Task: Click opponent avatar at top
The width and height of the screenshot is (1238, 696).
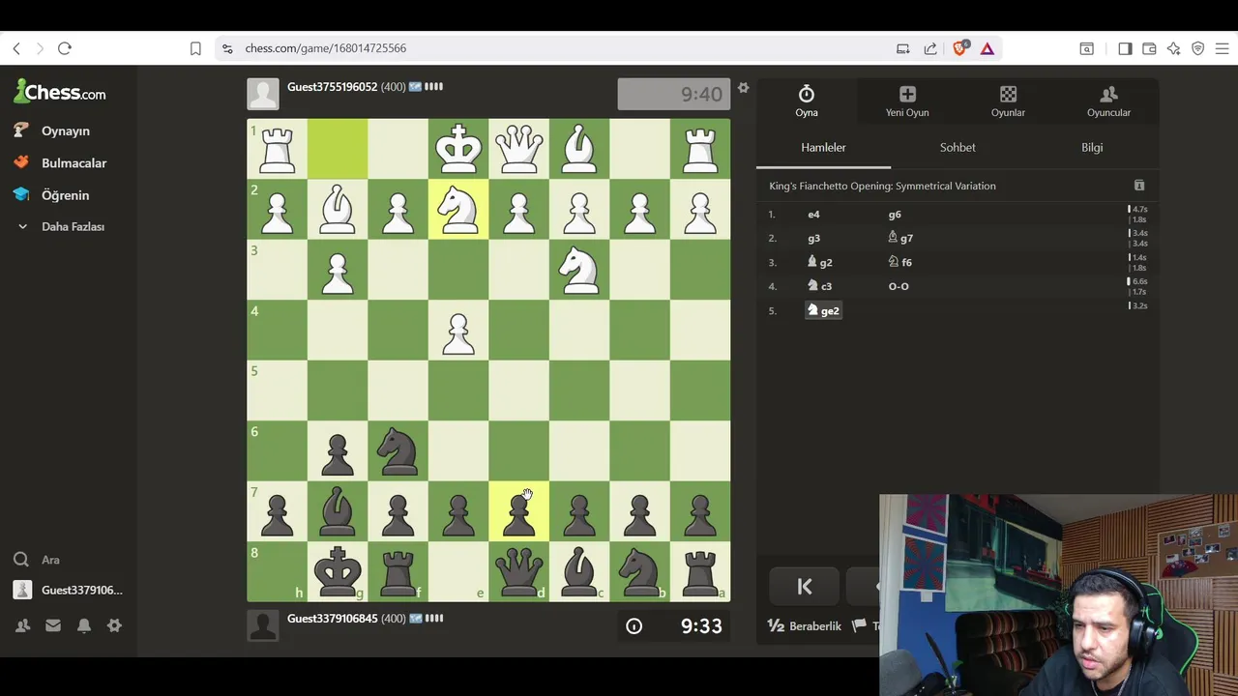Action: point(263,94)
